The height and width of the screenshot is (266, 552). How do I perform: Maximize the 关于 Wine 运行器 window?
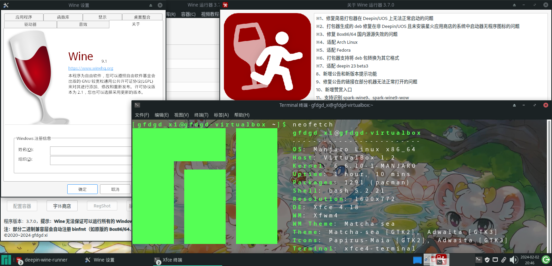[535, 5]
